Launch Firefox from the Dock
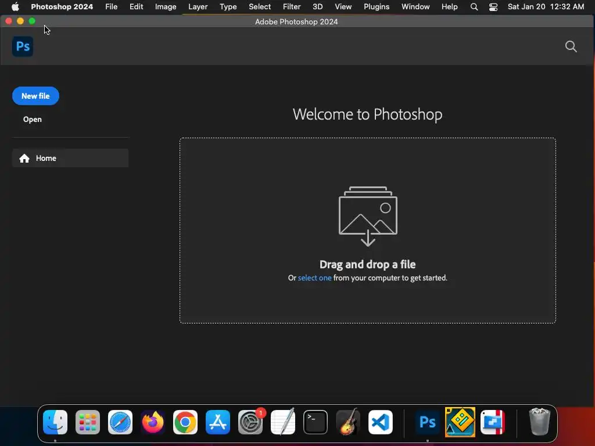 pyautogui.click(x=153, y=422)
